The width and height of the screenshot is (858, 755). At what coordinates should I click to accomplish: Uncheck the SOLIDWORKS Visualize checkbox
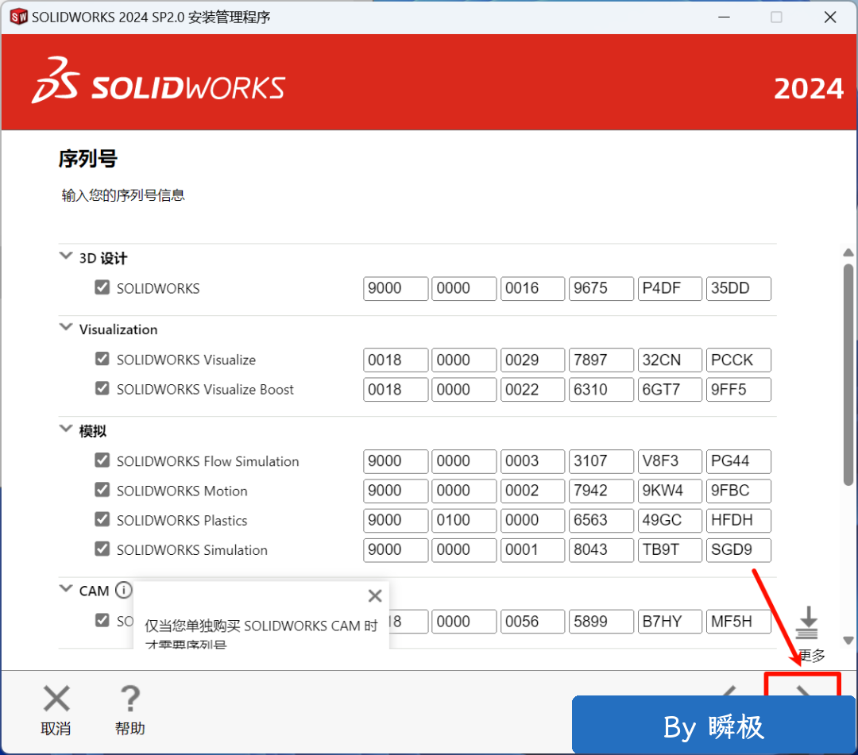(x=102, y=359)
